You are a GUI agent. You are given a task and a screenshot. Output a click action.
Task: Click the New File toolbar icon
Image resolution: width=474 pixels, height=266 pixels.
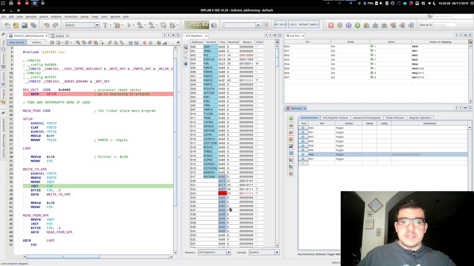[7, 25]
